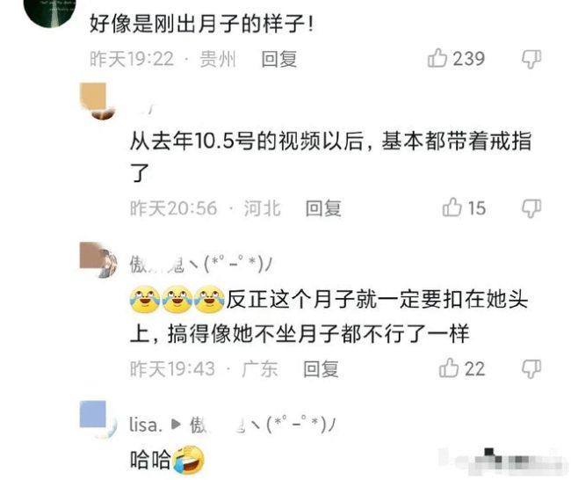Open the avatar of the 广东 commenter
Viewport: 571px width, 480px height.
98,259
